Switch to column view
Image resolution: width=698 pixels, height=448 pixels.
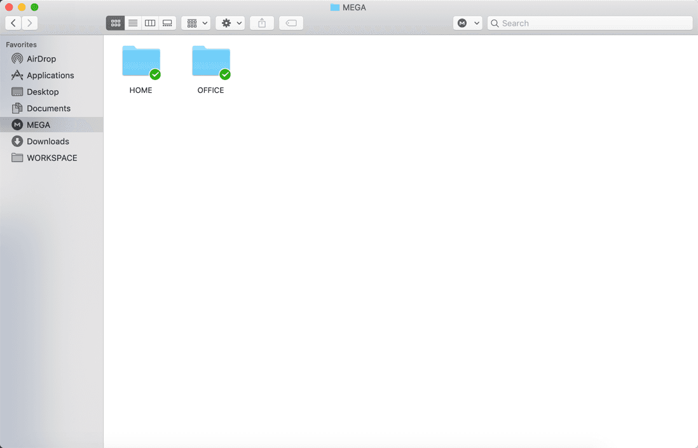[x=150, y=23]
